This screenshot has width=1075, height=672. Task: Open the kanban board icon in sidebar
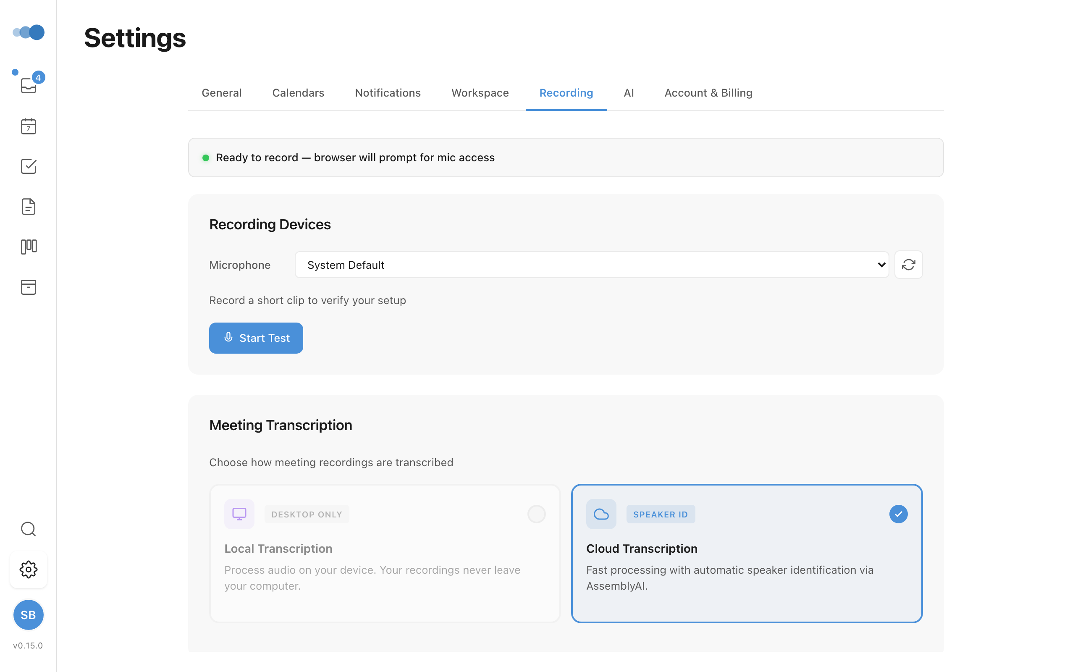29,247
